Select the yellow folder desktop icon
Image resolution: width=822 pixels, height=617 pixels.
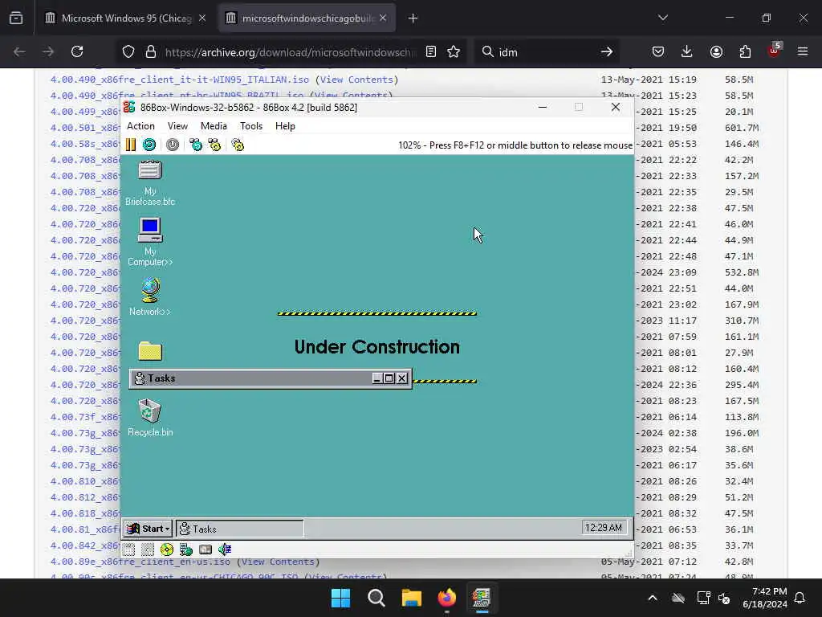click(150, 351)
